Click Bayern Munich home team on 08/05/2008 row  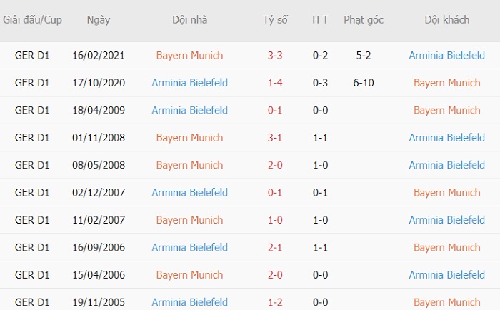coord(189,165)
